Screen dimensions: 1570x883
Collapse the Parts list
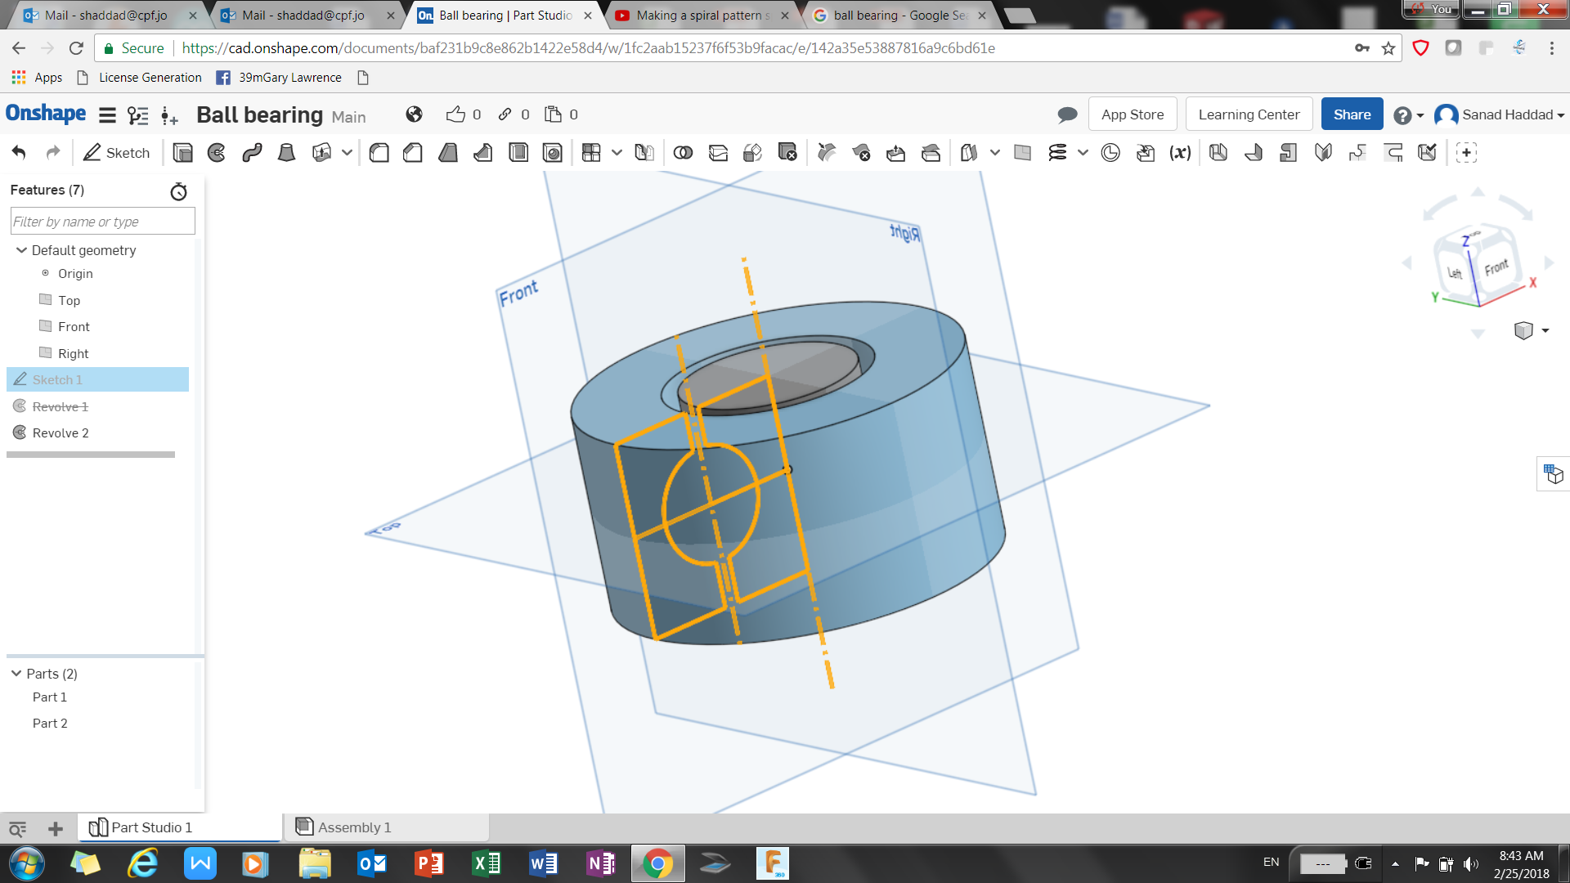pos(16,674)
